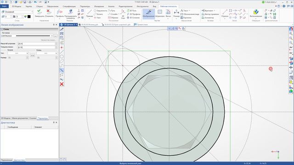Click the Масштаб штриховки input field

point(37,44)
